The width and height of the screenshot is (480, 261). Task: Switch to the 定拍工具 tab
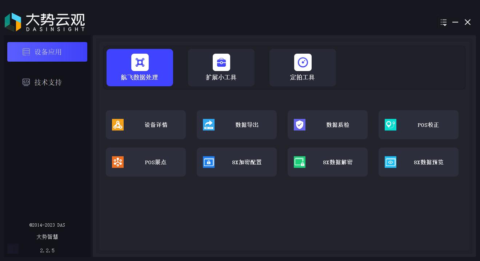point(303,67)
